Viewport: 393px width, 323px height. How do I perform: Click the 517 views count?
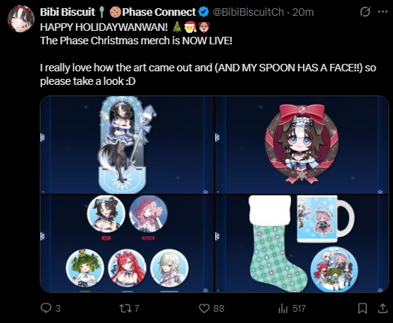pos(299,308)
